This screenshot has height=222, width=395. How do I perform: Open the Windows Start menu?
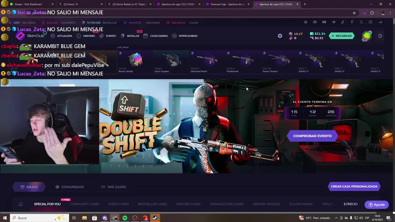coord(5,218)
